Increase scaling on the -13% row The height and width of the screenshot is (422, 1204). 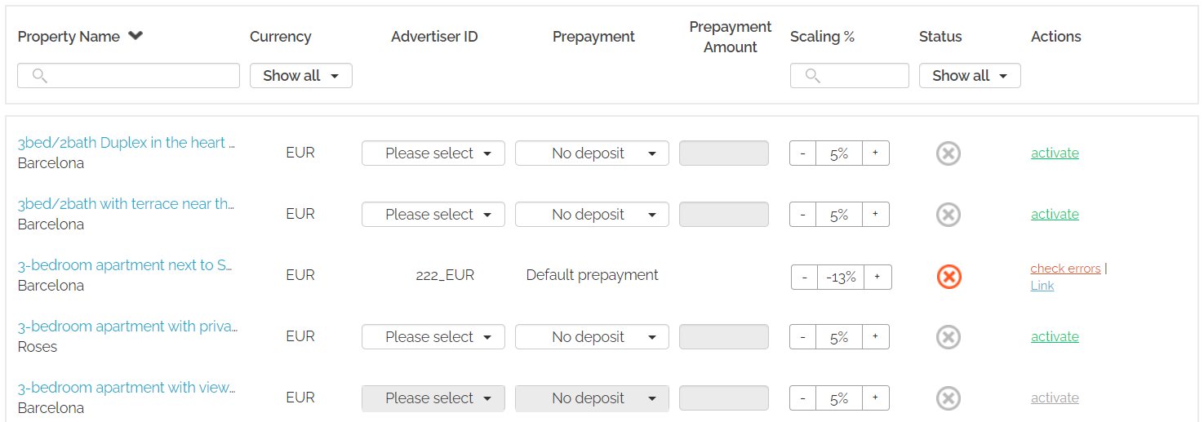pyautogui.click(x=877, y=278)
